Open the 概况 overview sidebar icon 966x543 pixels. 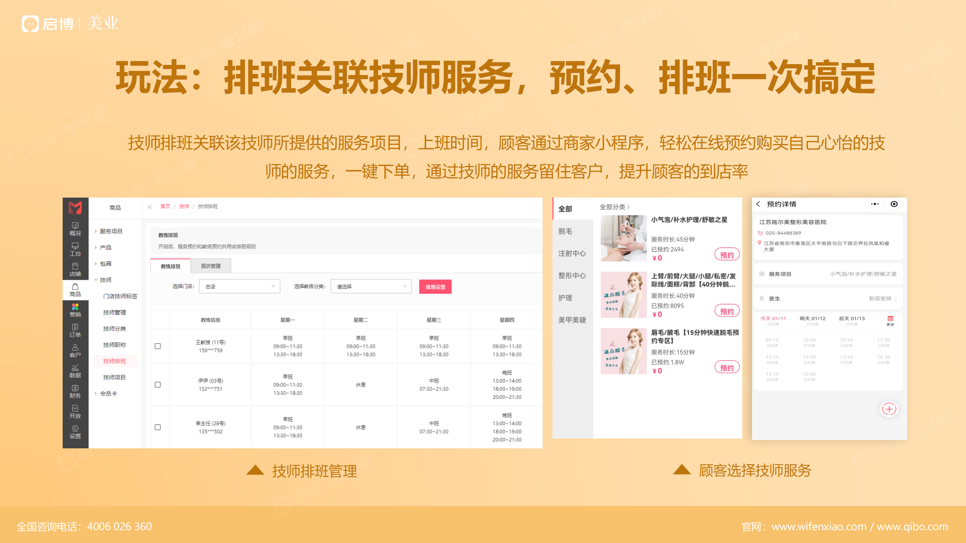75,229
